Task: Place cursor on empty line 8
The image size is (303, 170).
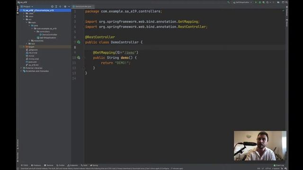Action: coord(185,47)
